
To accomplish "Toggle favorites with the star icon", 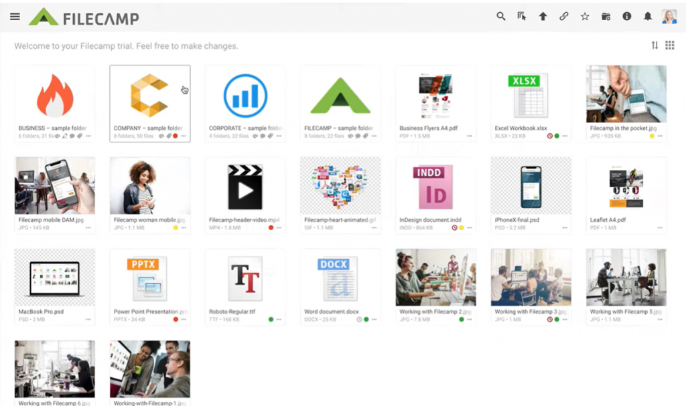I will point(584,16).
